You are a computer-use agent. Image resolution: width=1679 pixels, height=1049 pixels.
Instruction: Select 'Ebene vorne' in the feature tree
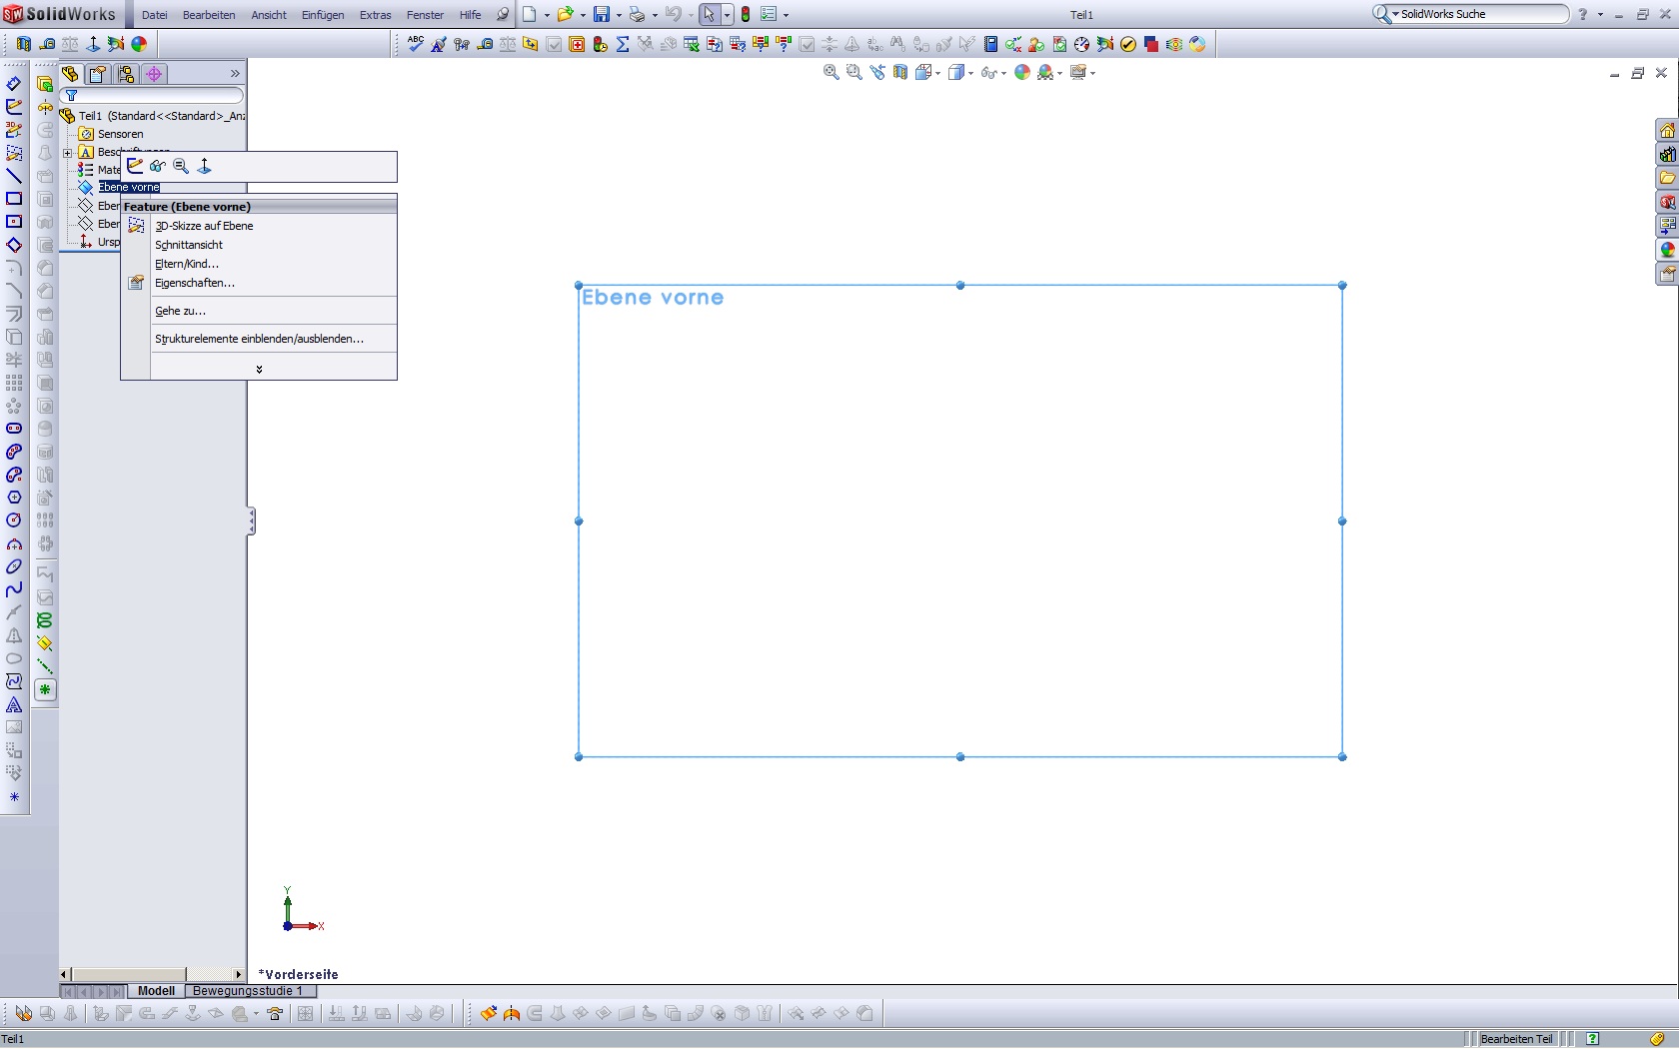(129, 187)
